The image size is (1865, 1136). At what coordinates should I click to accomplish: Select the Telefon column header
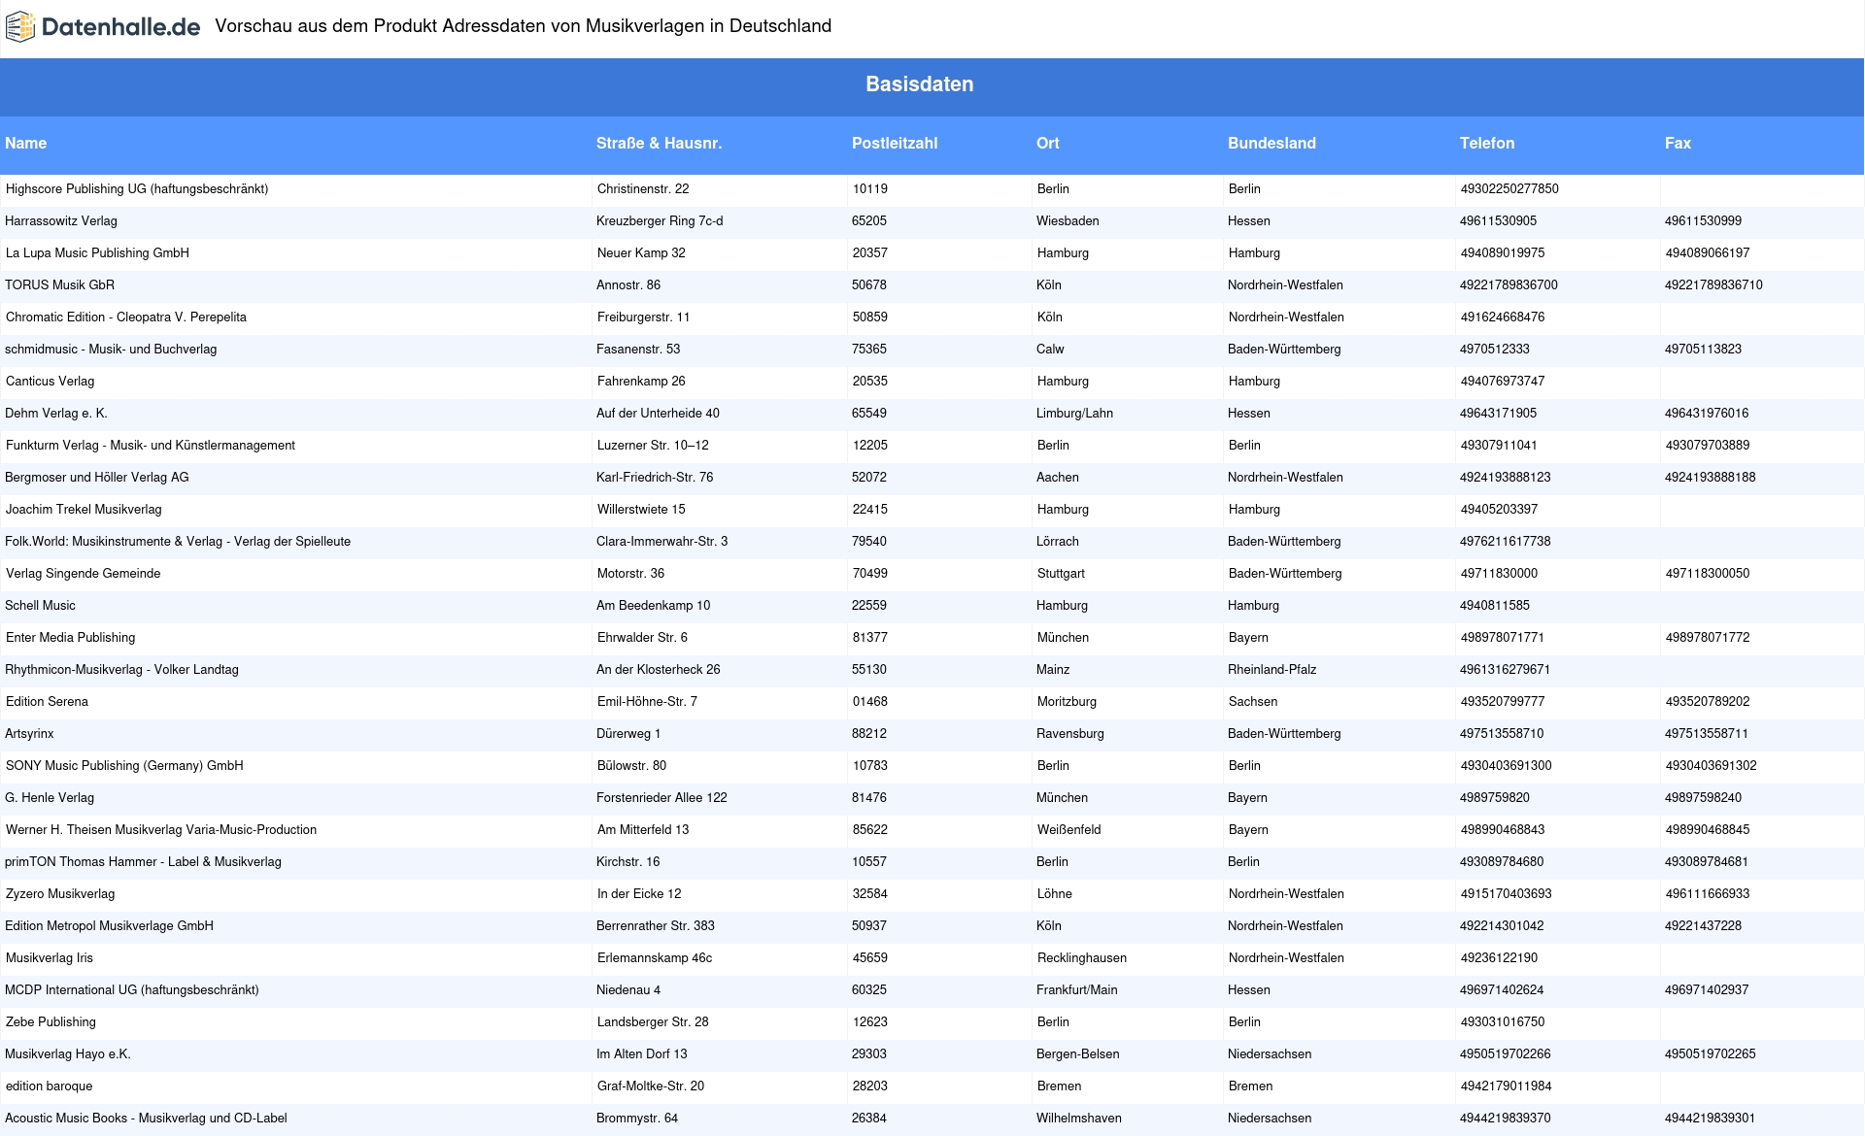1486,143
